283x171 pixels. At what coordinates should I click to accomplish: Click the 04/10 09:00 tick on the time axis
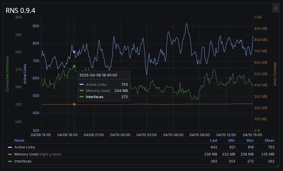(200, 135)
